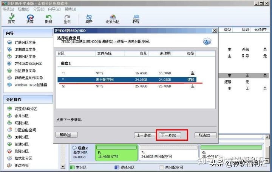Select the 未分配空间 24.05GB row

pos(127,80)
